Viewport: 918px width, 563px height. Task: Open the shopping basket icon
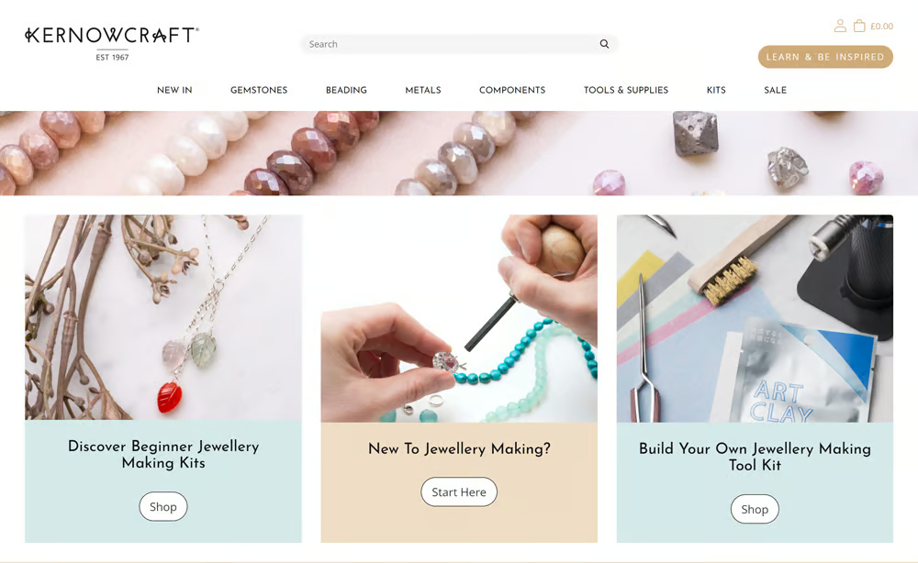click(x=859, y=26)
